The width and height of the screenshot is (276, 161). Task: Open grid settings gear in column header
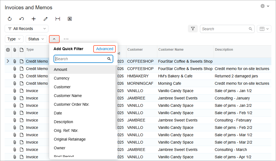[x=8, y=50]
